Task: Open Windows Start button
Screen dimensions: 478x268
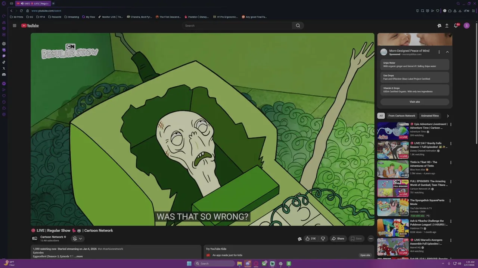Action: coord(189,264)
